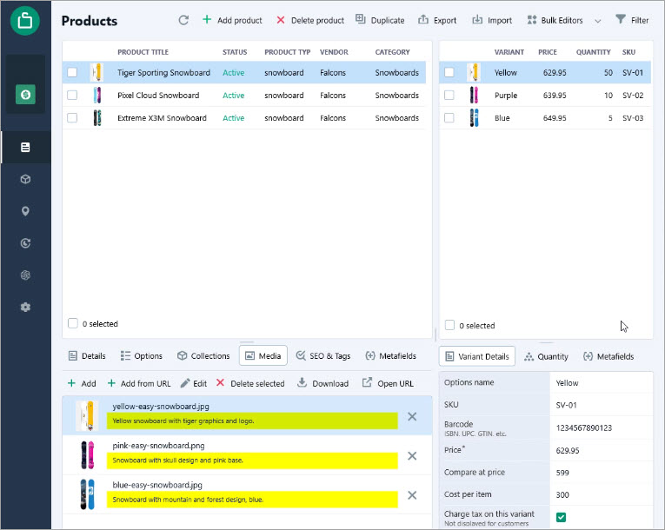Open the Filter panel

click(632, 20)
